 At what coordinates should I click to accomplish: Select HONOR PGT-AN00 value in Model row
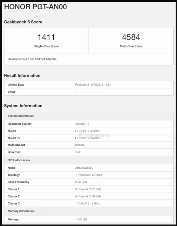(x=88, y=131)
